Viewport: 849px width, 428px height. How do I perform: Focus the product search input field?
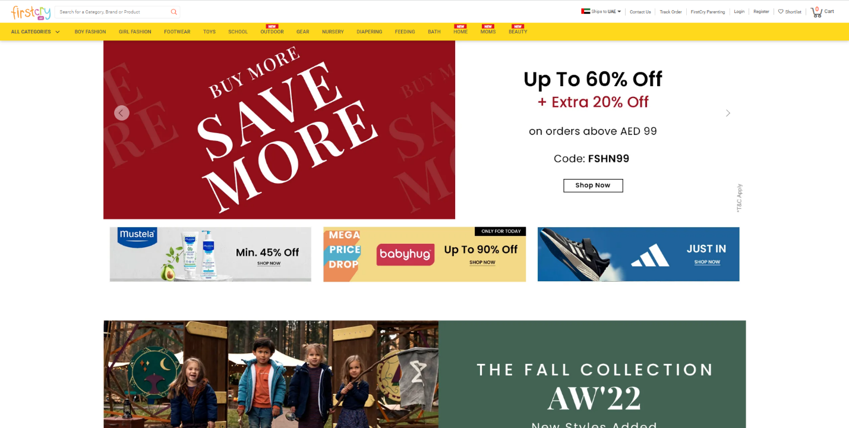pos(113,12)
